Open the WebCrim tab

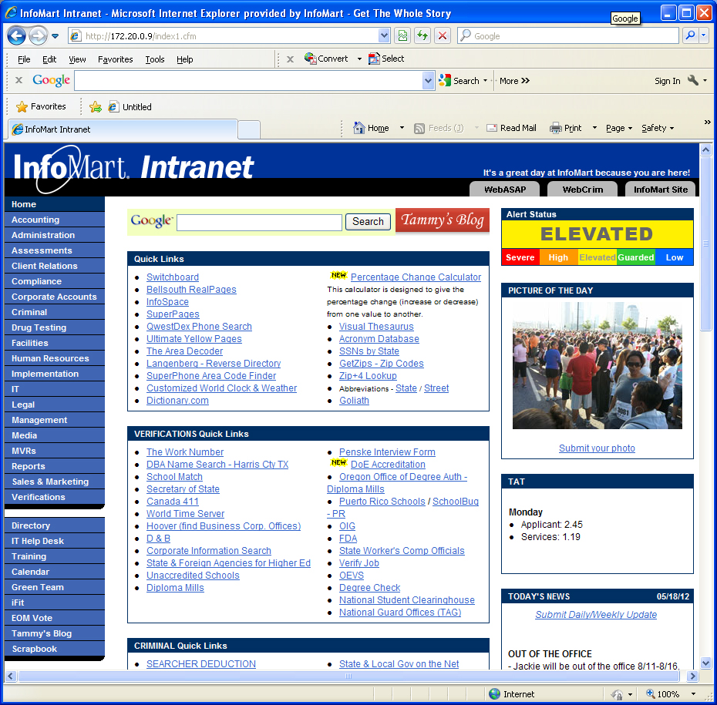tap(583, 190)
